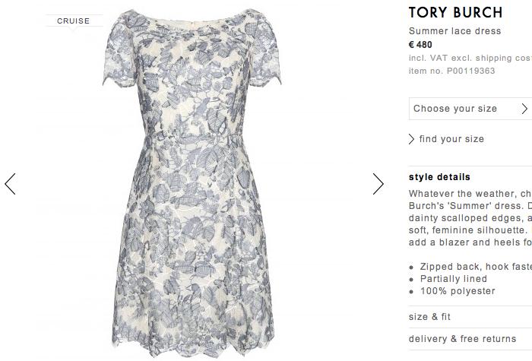Click the Zipped back bullet item
This screenshot has height=361, width=532.
click(476, 267)
